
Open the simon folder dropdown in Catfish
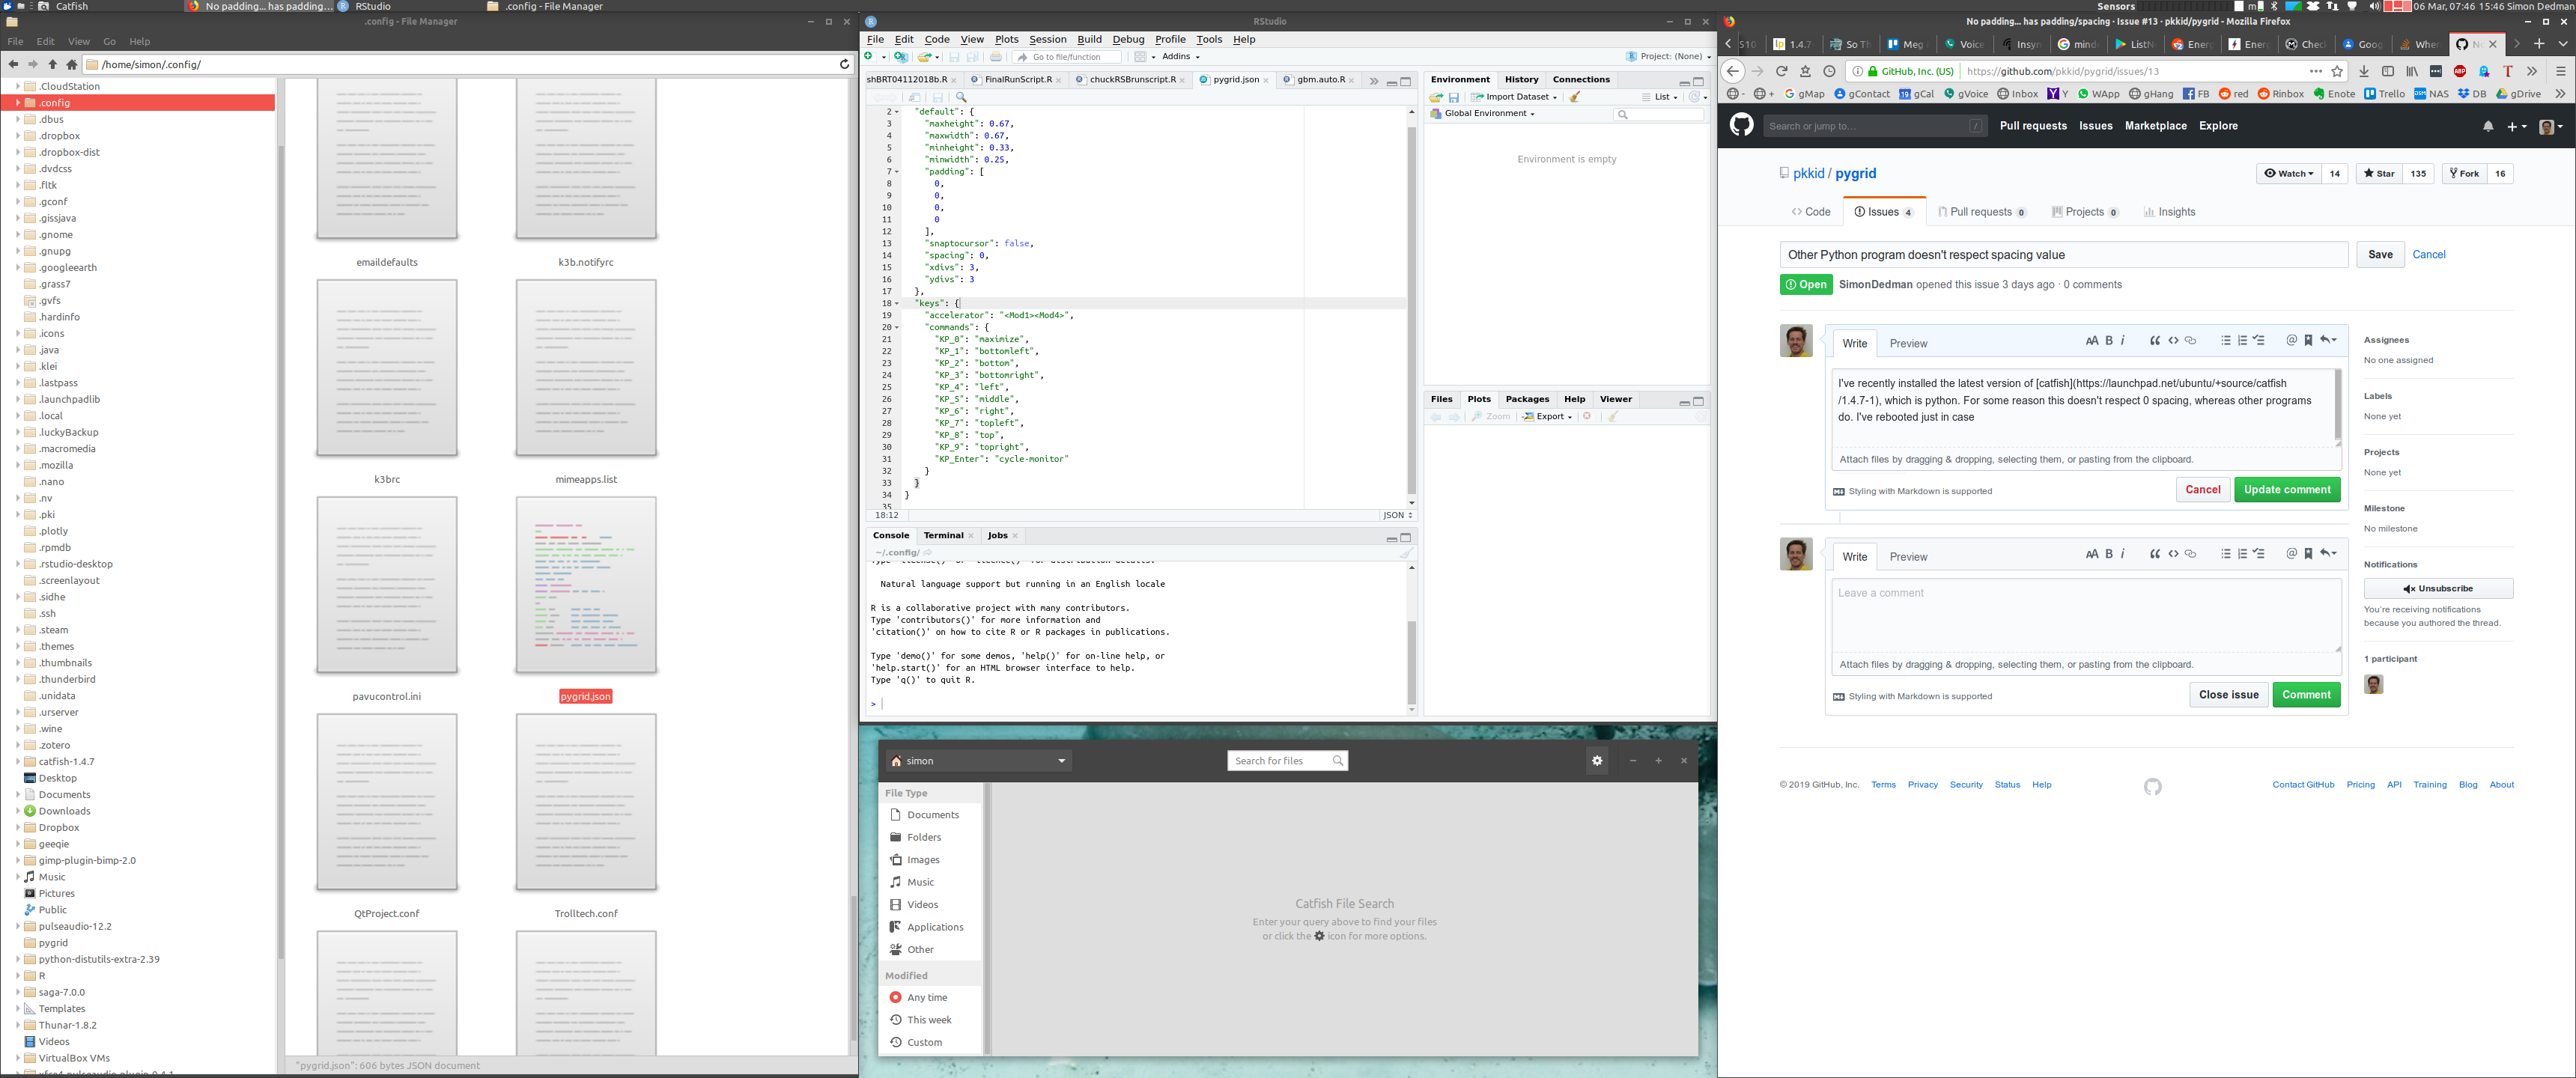coord(979,761)
